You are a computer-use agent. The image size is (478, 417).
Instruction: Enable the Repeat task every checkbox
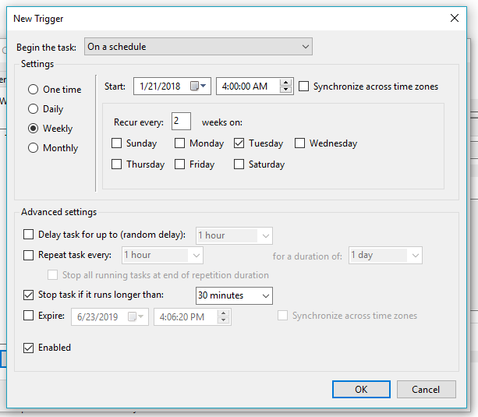pyautogui.click(x=30, y=255)
